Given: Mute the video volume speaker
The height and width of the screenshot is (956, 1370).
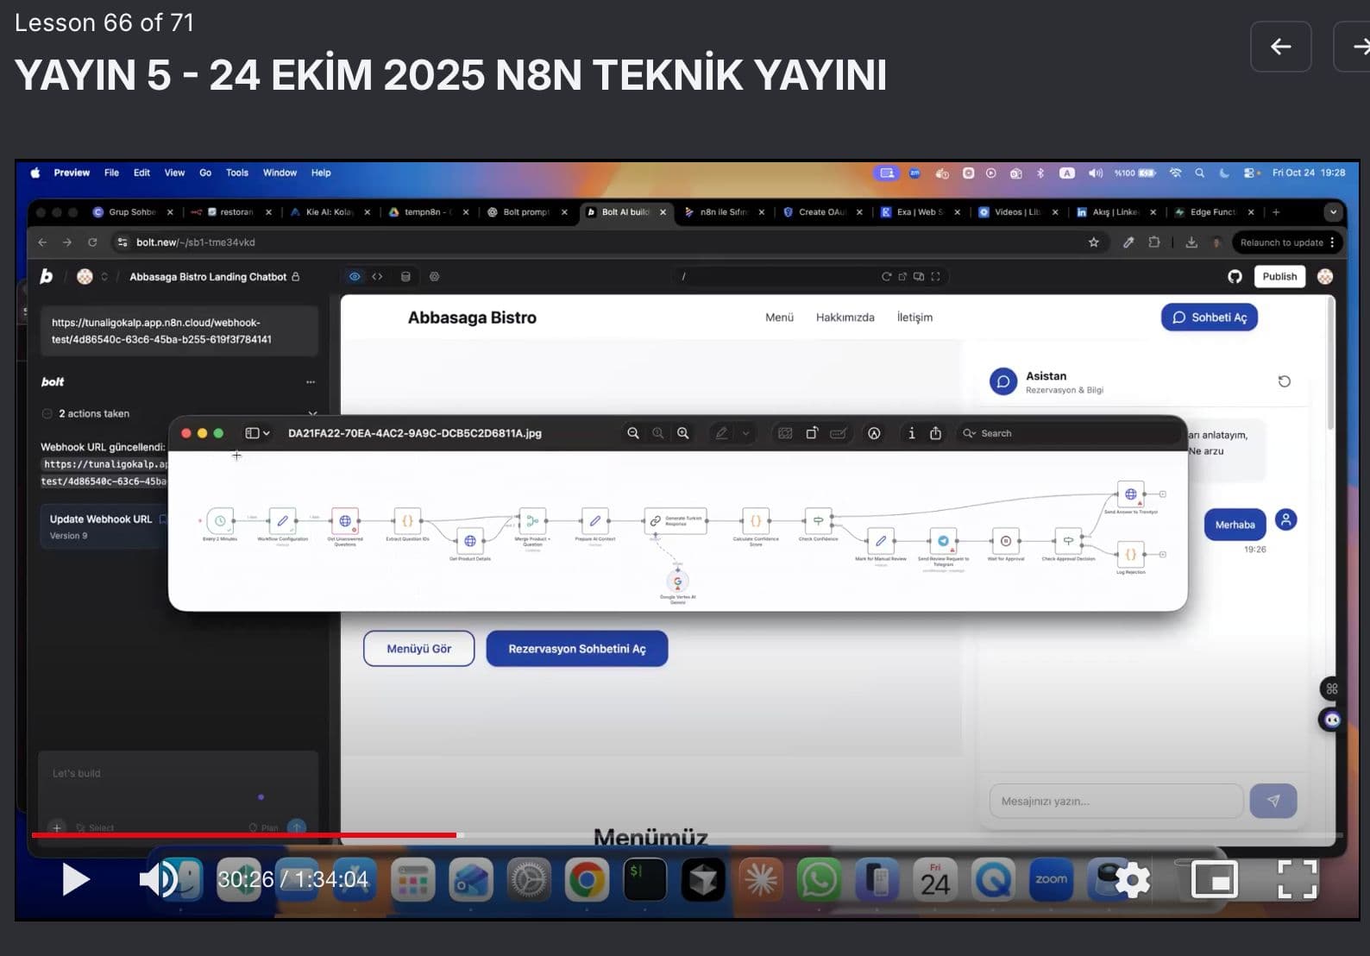Looking at the screenshot, I should (159, 879).
